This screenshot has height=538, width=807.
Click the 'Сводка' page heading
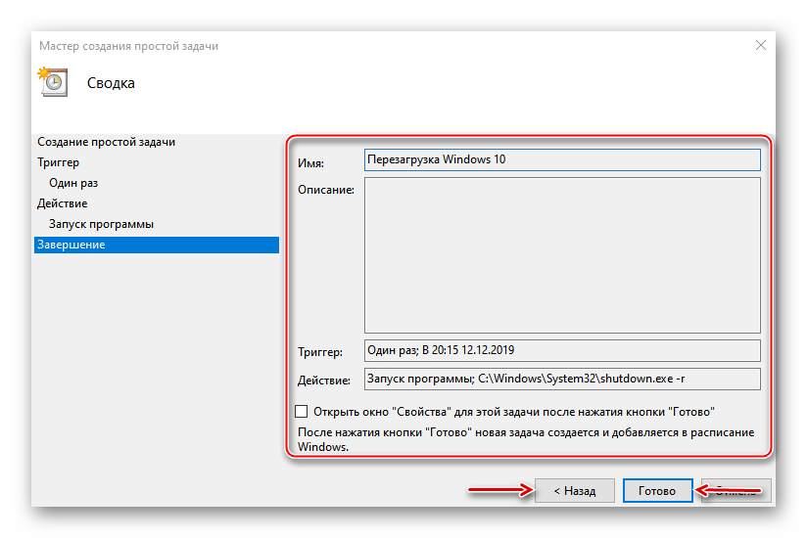tap(111, 83)
